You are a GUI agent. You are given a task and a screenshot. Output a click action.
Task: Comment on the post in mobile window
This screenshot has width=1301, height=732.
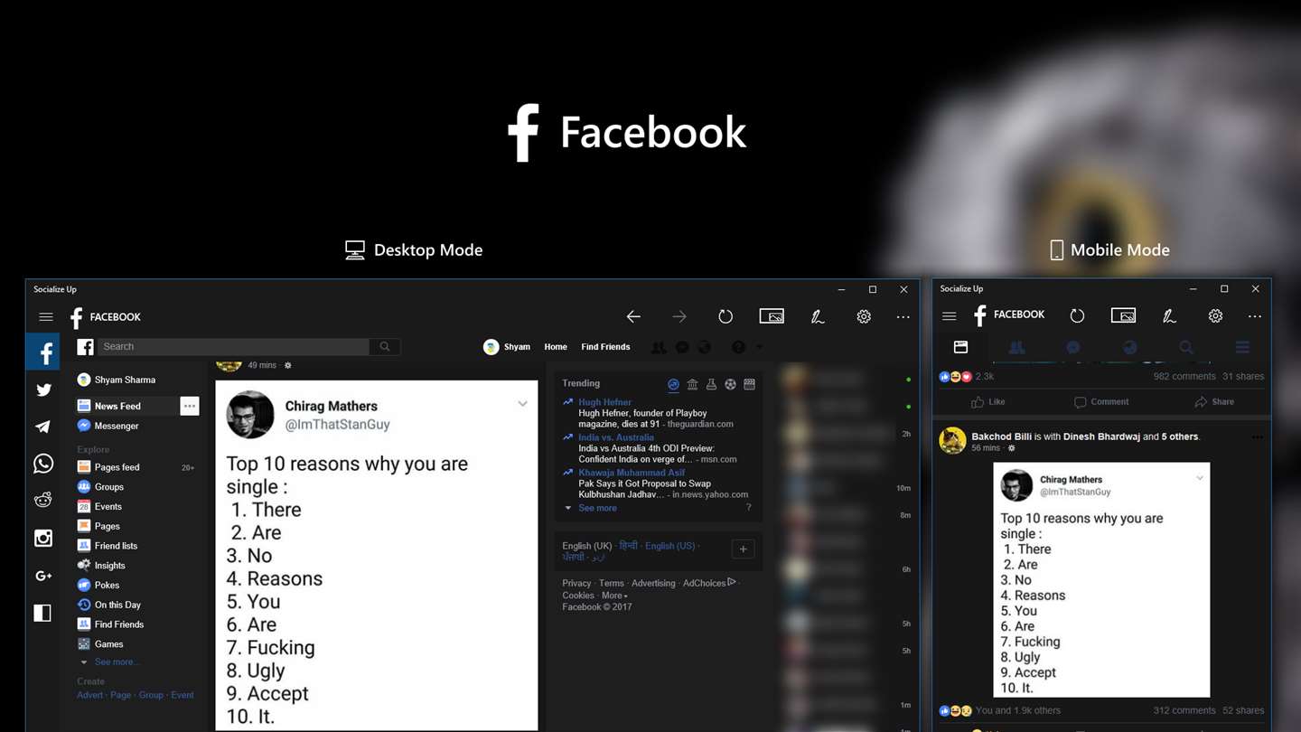(1101, 402)
